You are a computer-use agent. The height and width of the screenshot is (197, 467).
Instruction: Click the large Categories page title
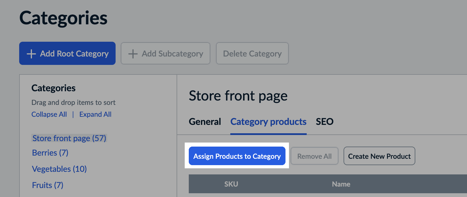(63, 18)
